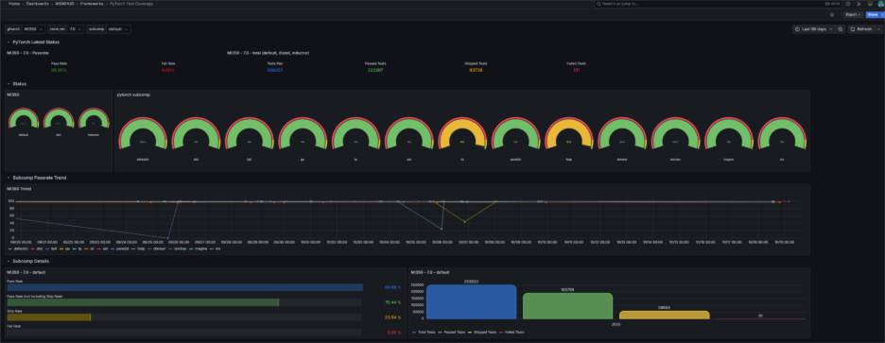Go to Dashboards breadcrumb

(37, 4)
